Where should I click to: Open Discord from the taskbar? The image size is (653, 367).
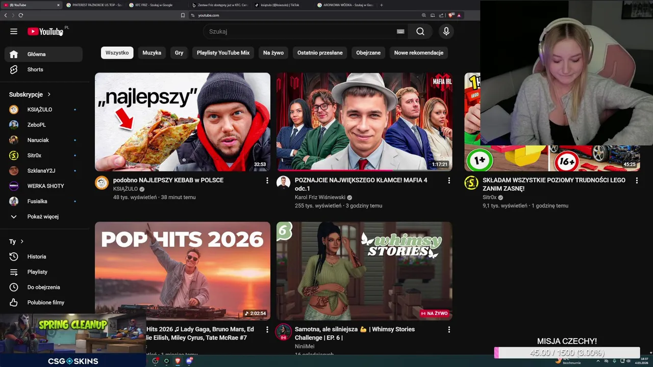[x=189, y=361]
